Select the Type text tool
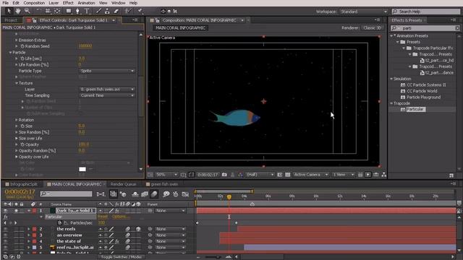 click(87, 12)
